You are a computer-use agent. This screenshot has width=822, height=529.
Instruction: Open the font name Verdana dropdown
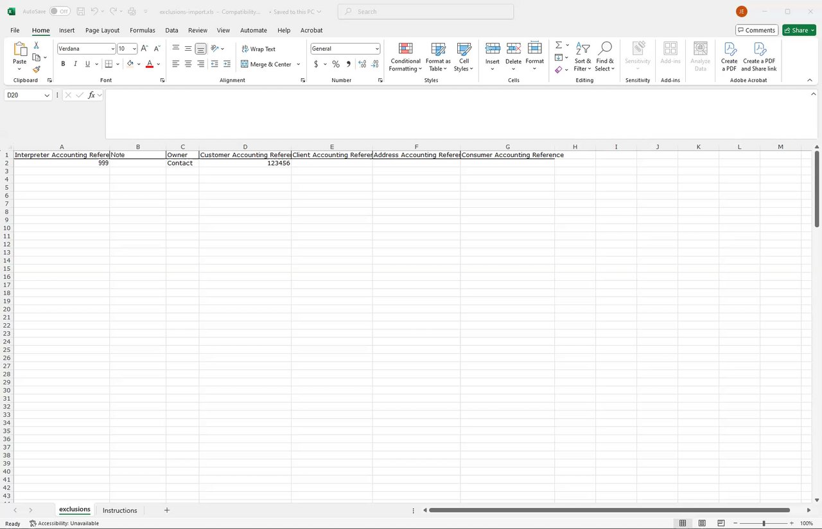tap(113, 49)
